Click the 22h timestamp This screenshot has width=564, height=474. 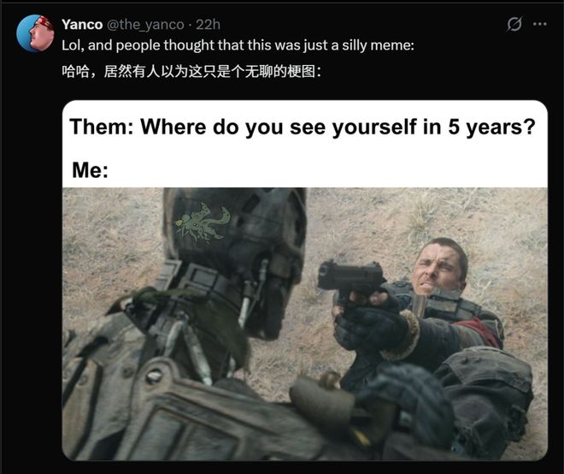click(x=209, y=24)
